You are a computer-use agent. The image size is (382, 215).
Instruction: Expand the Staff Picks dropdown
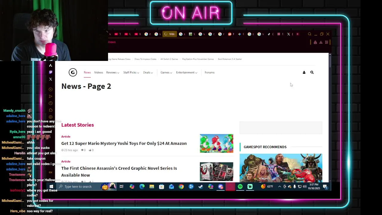(x=131, y=72)
